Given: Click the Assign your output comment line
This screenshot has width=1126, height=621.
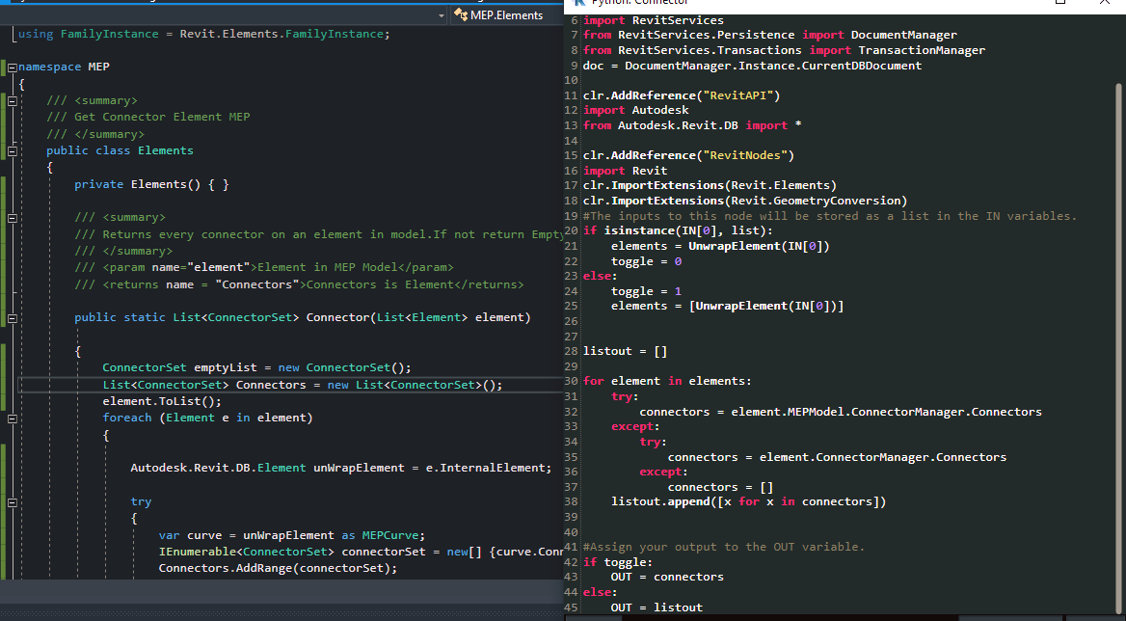Looking at the screenshot, I should (x=724, y=547).
